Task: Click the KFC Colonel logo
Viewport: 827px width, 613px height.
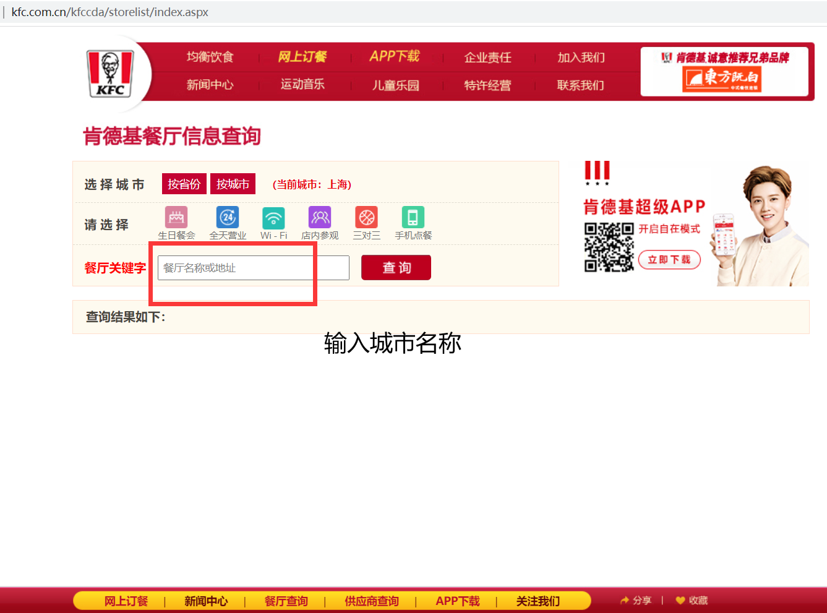Action: pyautogui.click(x=109, y=72)
